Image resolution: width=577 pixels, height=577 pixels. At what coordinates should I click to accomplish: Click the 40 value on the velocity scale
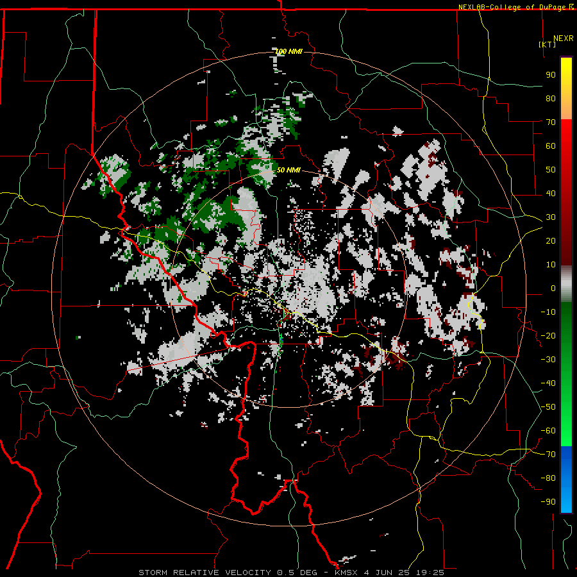(551, 193)
